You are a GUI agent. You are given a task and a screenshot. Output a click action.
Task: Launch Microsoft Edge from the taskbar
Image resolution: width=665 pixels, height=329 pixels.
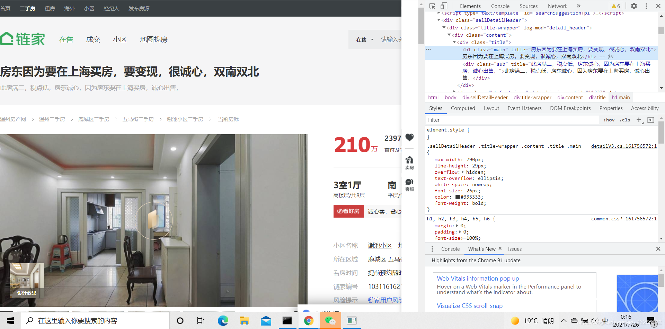point(223,321)
